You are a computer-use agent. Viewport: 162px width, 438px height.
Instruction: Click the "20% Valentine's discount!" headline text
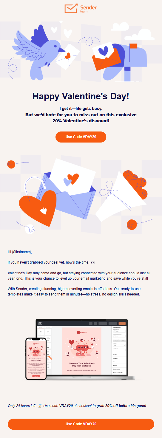click(x=81, y=121)
